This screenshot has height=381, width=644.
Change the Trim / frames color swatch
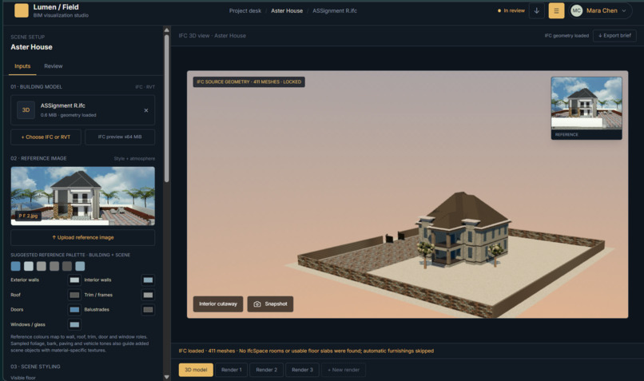pos(148,295)
